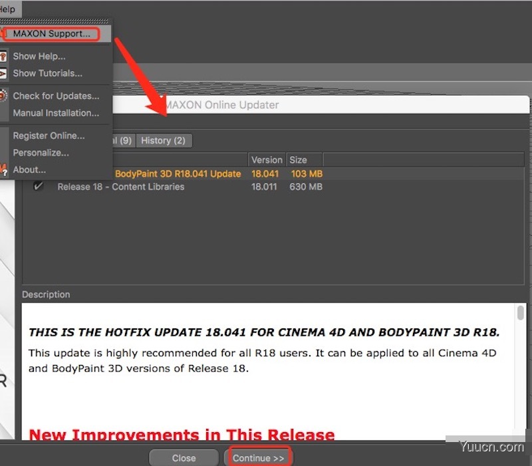Toggle the Release 18 Content Libraries checkbox
Viewport: 532px width, 466px height.
(x=39, y=187)
